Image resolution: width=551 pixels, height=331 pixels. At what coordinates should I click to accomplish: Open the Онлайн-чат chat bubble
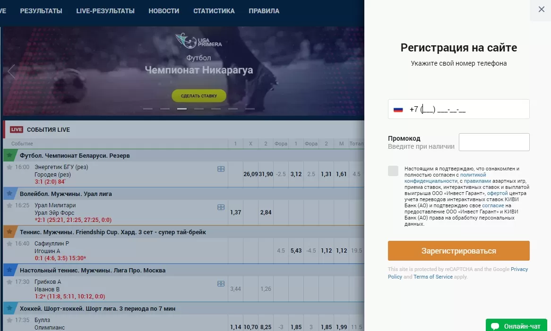click(x=516, y=326)
